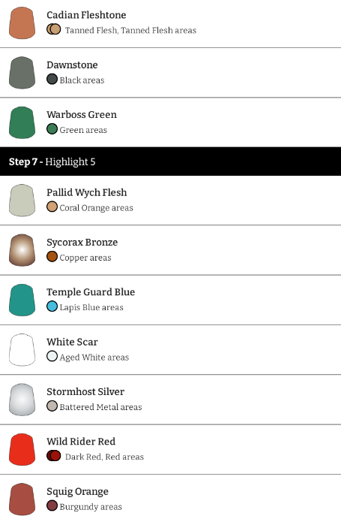Viewport: 341px width, 522px height.
Task: Open the Pallid Wych Flesh paint pot
Action: (22, 201)
